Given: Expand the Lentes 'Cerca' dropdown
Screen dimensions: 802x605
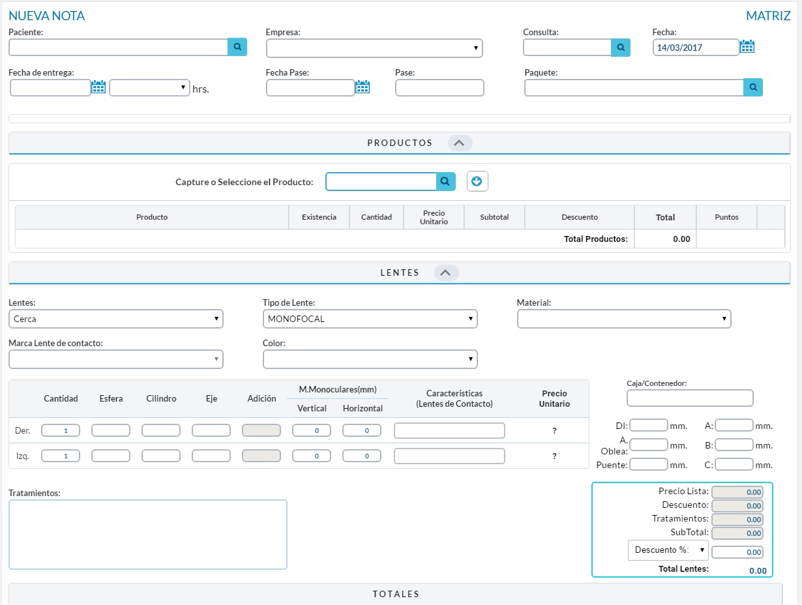Looking at the screenshot, I should [x=116, y=319].
